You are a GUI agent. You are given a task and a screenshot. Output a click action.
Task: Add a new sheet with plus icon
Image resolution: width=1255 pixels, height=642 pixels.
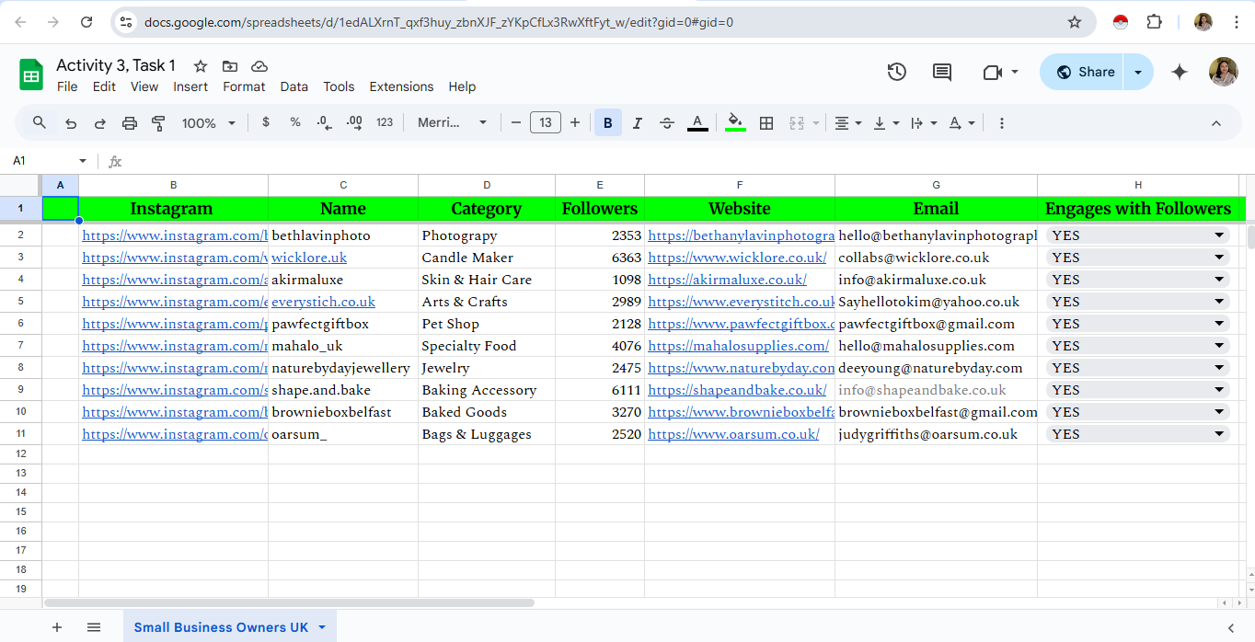(57, 627)
